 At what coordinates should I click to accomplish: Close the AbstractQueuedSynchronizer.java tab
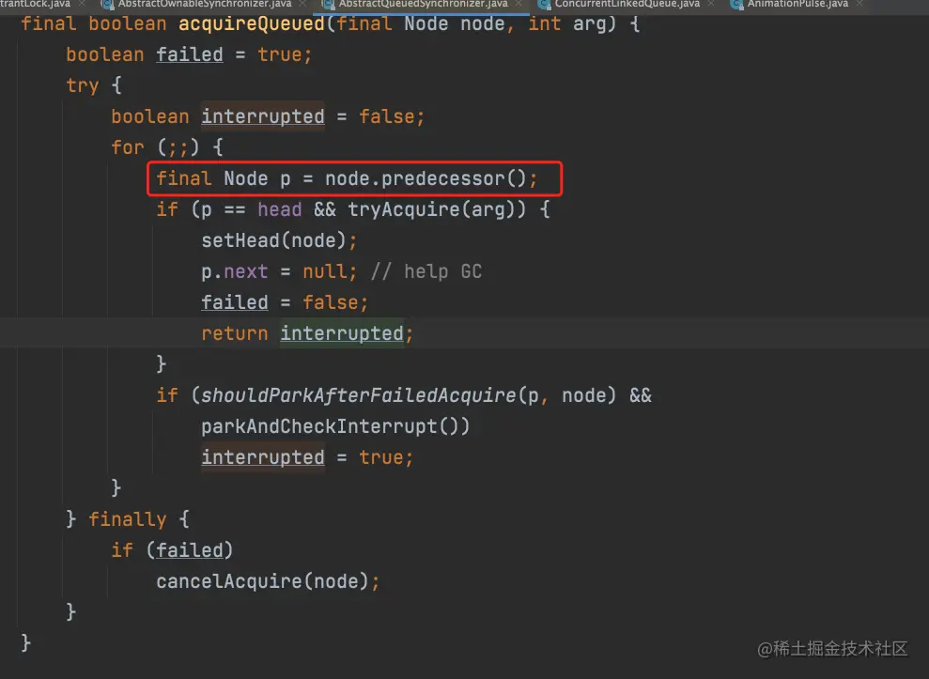tap(519, 4)
